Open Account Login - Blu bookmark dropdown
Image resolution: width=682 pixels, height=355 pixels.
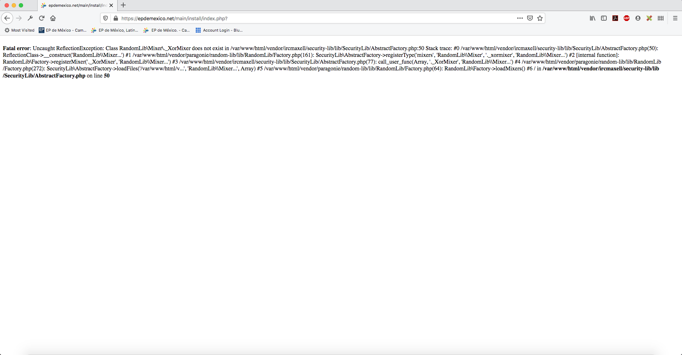pyautogui.click(x=219, y=30)
